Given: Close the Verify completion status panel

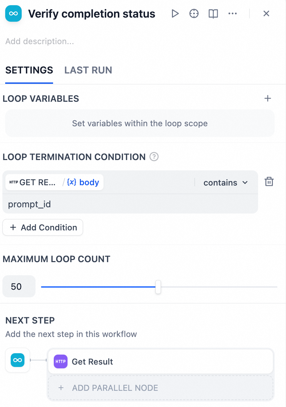Looking at the screenshot, I should click(x=266, y=14).
